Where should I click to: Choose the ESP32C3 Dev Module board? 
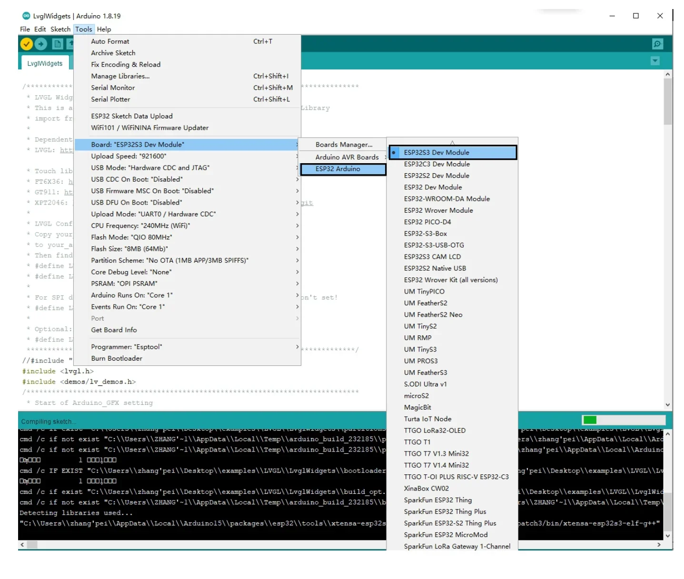(x=436, y=164)
